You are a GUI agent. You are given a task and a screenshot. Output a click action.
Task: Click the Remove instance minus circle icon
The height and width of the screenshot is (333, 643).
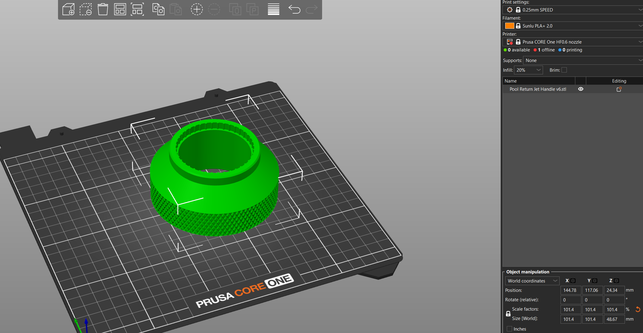coord(214,9)
